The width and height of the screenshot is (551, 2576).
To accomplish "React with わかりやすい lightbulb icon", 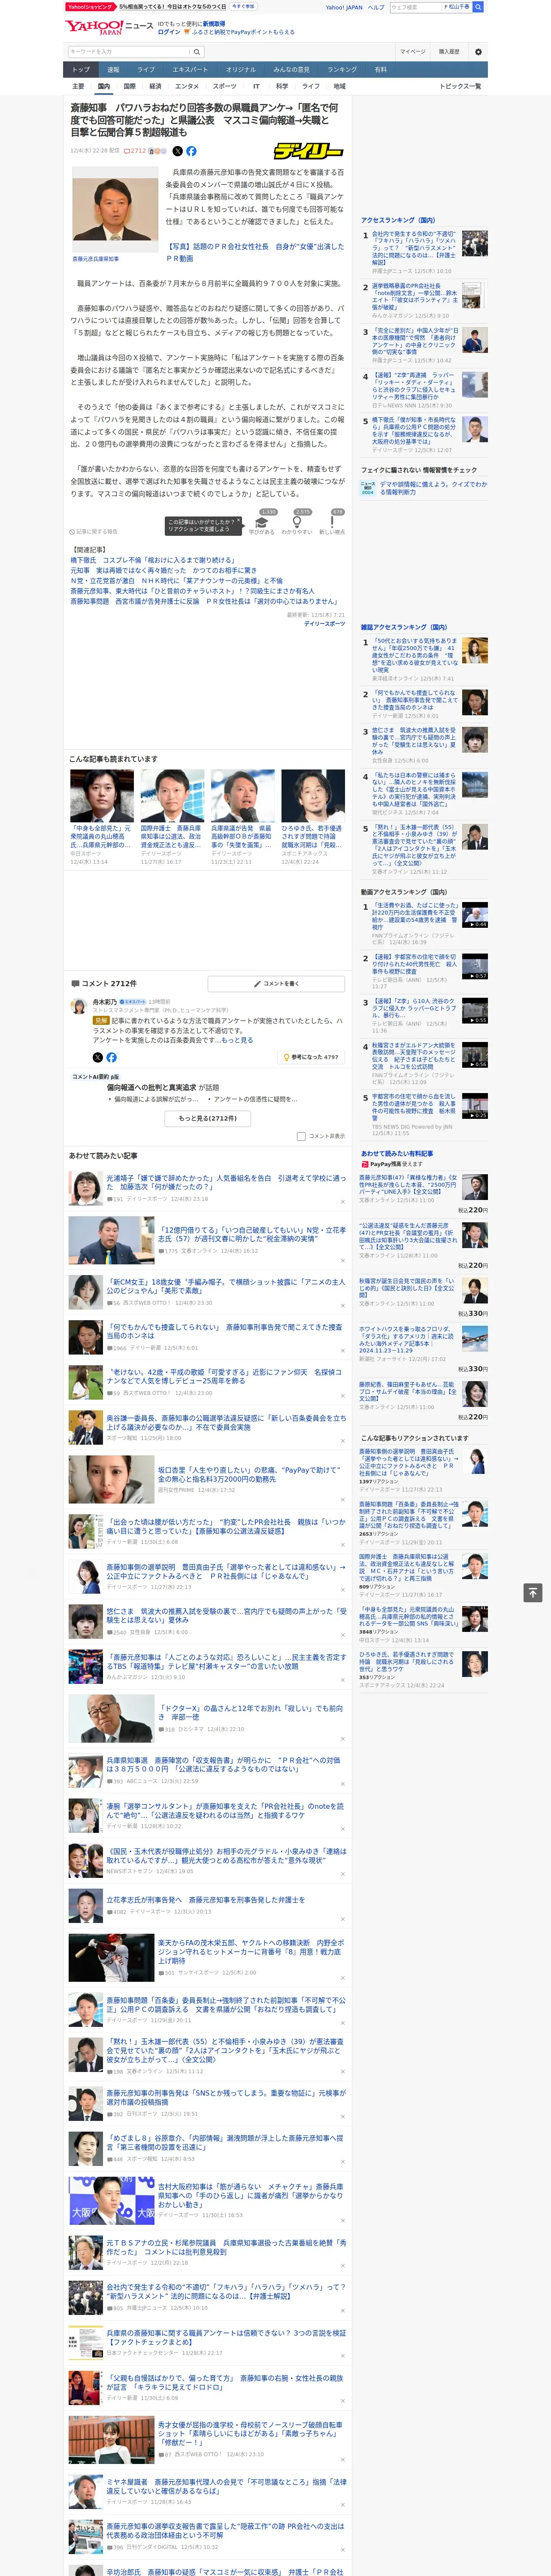I will [x=297, y=522].
